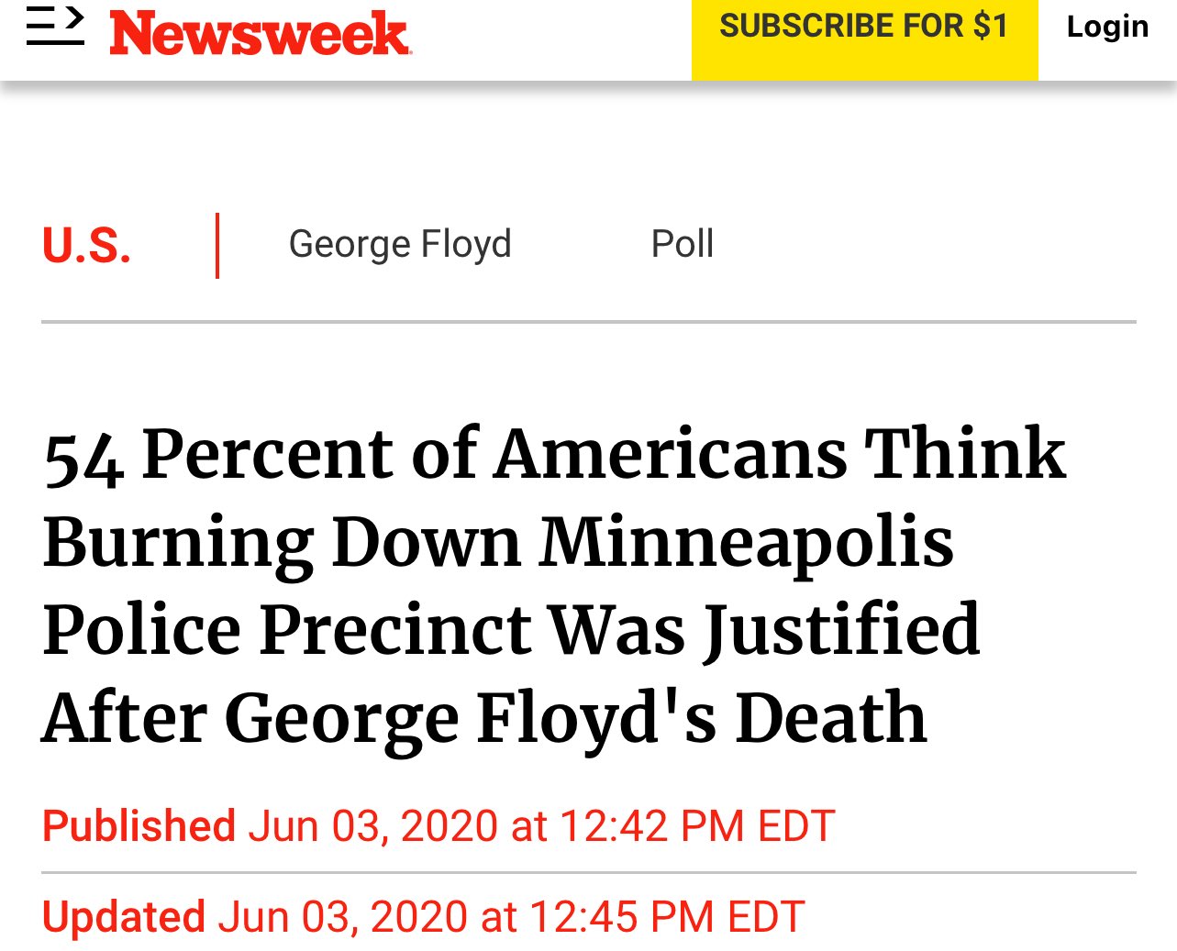Click the word "Justified" in the headline
Viewport: 1177px width, 951px height.
point(841,630)
